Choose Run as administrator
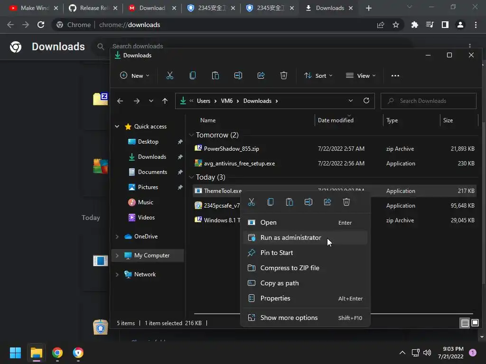 305,237
